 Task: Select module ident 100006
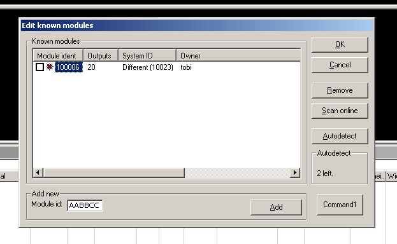69,67
